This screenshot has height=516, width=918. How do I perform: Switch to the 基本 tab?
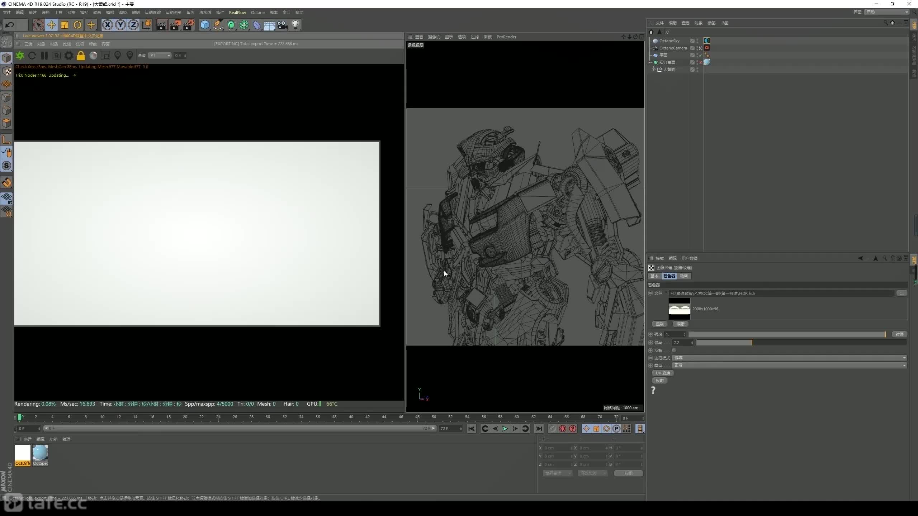point(654,276)
